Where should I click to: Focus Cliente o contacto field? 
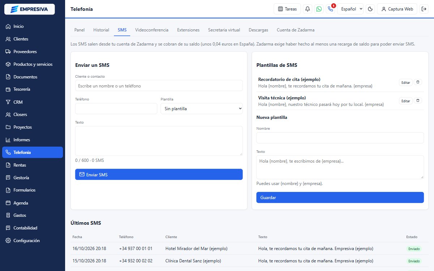[159, 86]
